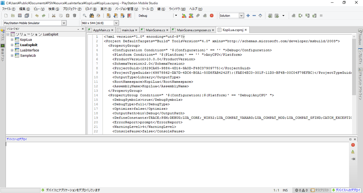Click the Redo arrow icon
The image size is (363, 193).
44,16
